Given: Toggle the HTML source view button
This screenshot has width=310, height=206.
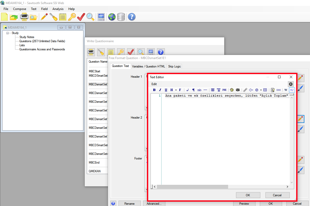Looking at the screenshot, I should 292,90.
